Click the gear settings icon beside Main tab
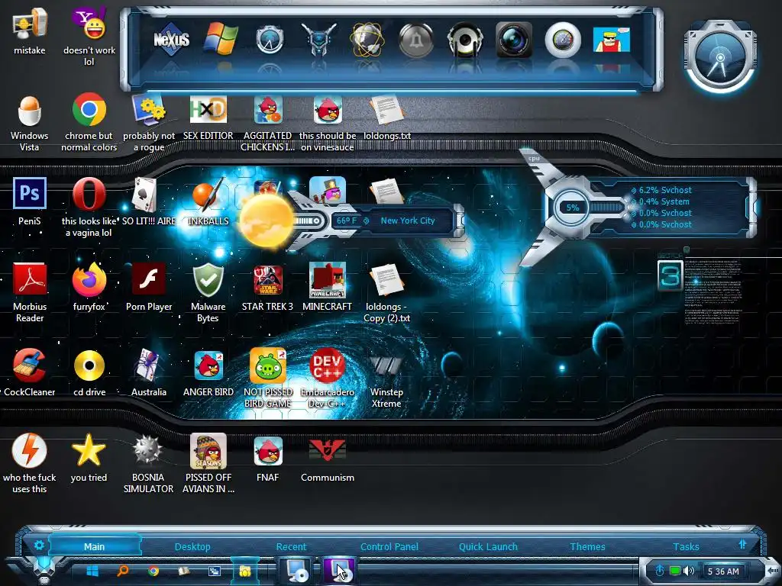This screenshot has width=782, height=586. [x=39, y=545]
